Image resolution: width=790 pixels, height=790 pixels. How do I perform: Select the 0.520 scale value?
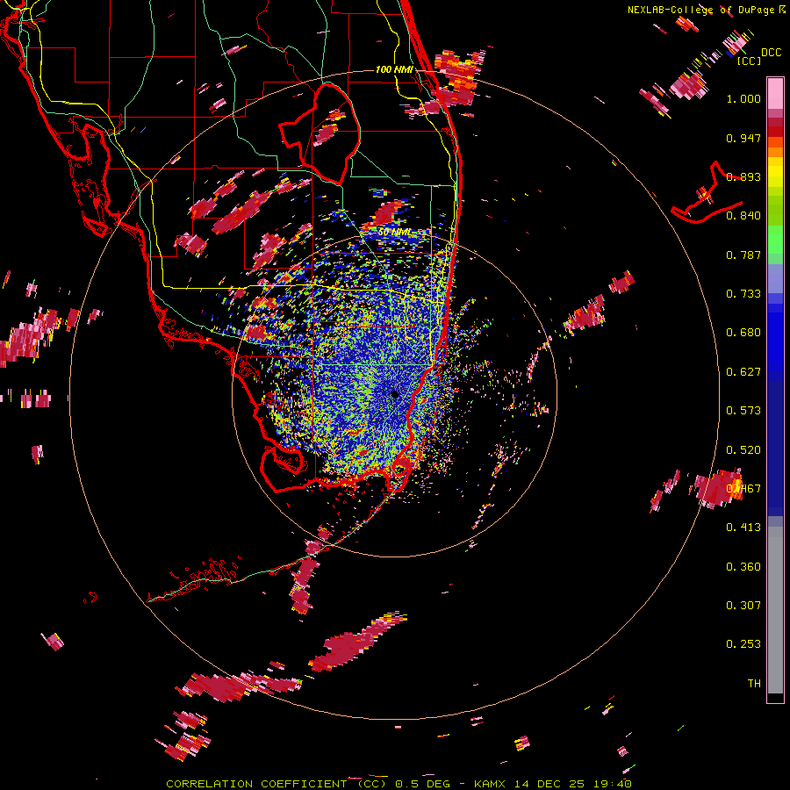coord(743,450)
